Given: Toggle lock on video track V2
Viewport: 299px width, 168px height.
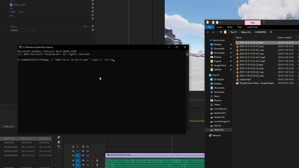Looking at the screenshot, I should tap(73, 151).
